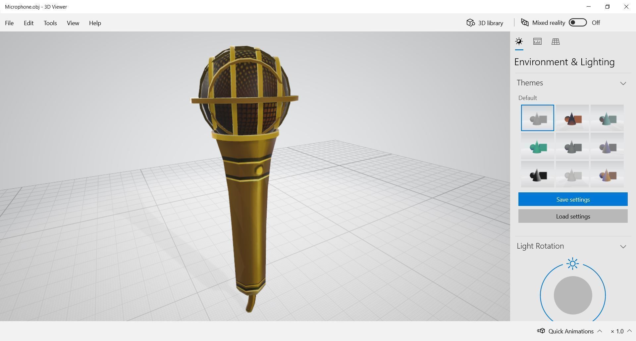Click the Quick Animations cube icon

pos(541,331)
